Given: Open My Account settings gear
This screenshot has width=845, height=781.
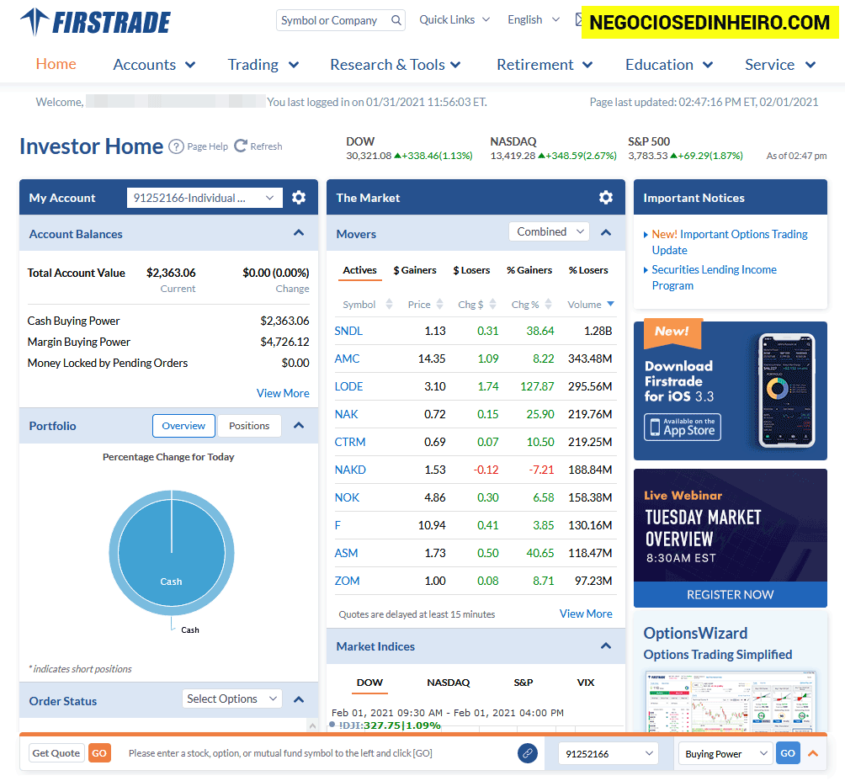Looking at the screenshot, I should click(299, 197).
